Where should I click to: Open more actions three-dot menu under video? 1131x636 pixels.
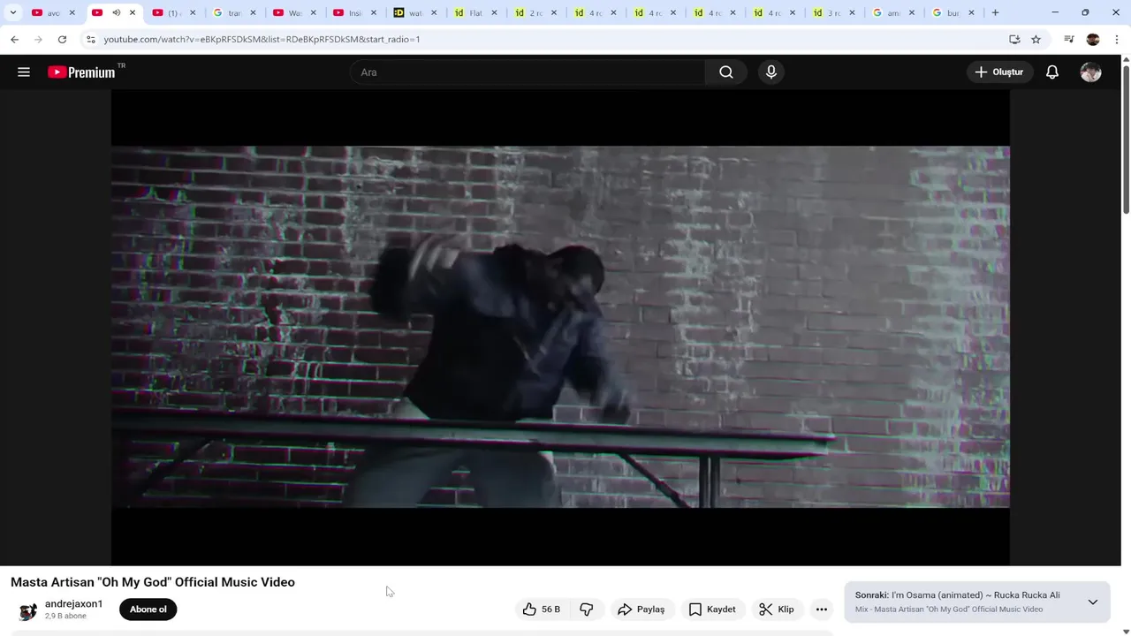(822, 609)
